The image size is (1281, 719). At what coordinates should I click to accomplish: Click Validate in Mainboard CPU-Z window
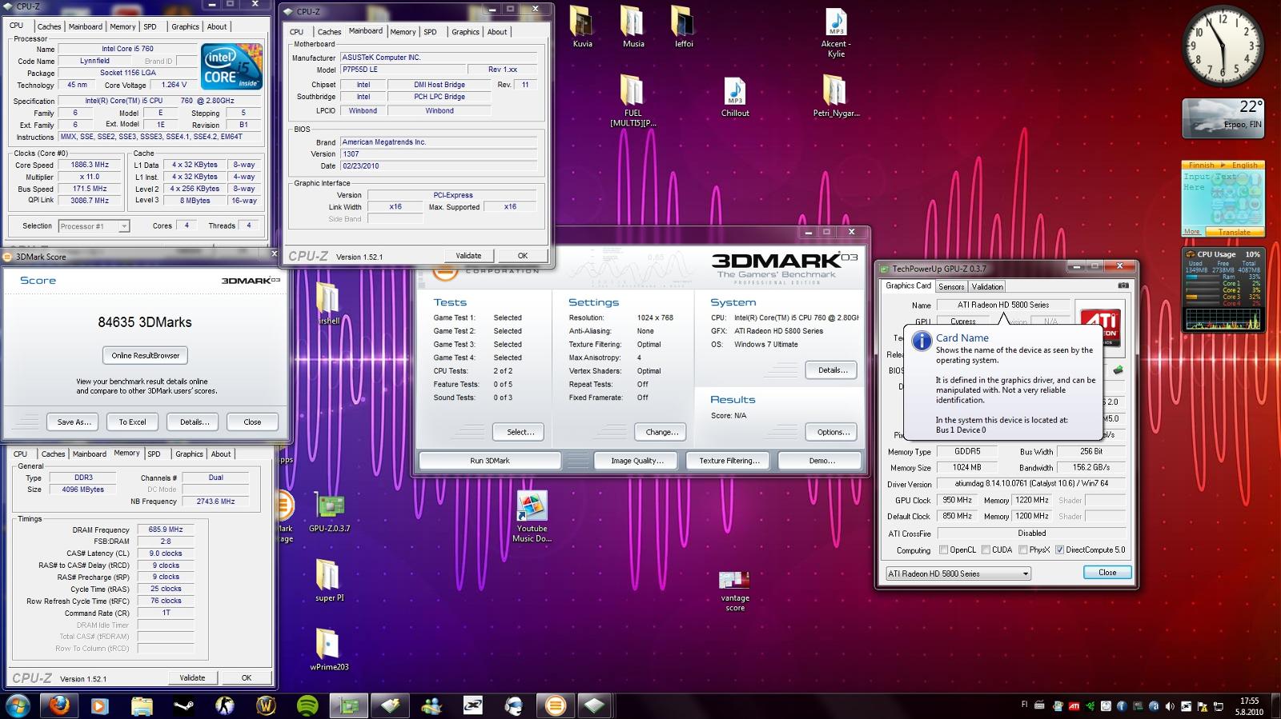coord(468,256)
